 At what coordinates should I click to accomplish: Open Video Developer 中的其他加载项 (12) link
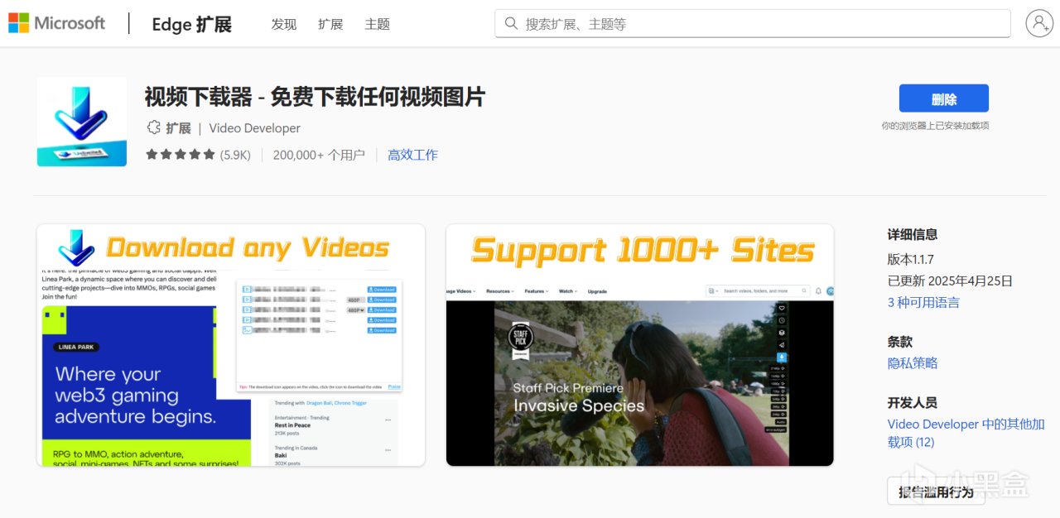(966, 433)
